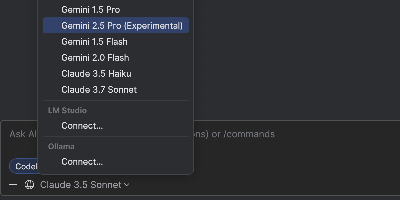This screenshot has width=400, height=200.
Task: Click the LM Studio section header
Action: (x=67, y=111)
